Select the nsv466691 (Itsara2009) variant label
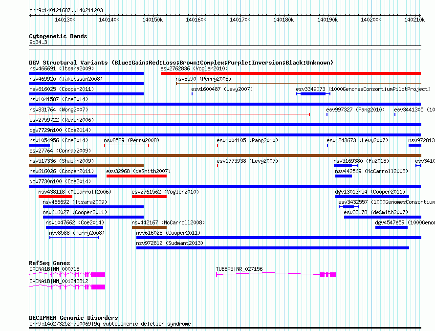 (x=62, y=68)
